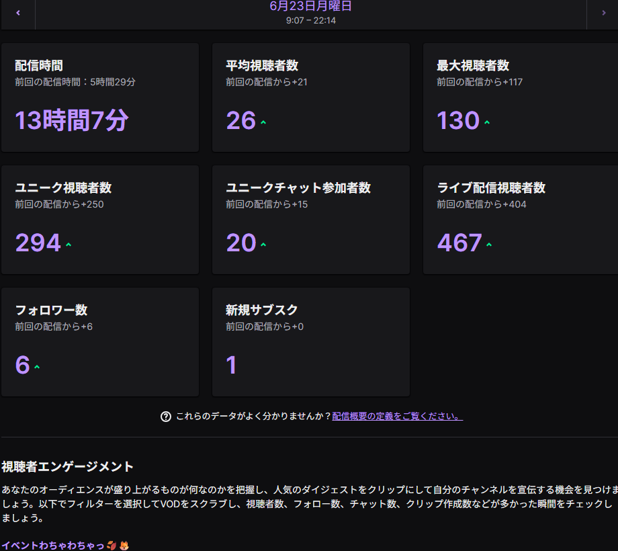Go to the previous stream with left arrow

coord(18,13)
